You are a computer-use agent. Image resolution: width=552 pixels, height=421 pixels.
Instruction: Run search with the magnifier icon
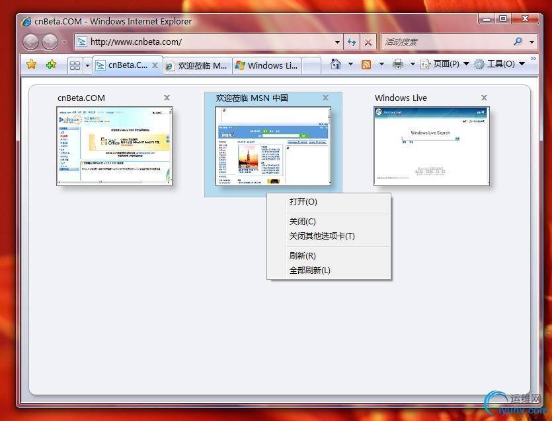pos(518,42)
